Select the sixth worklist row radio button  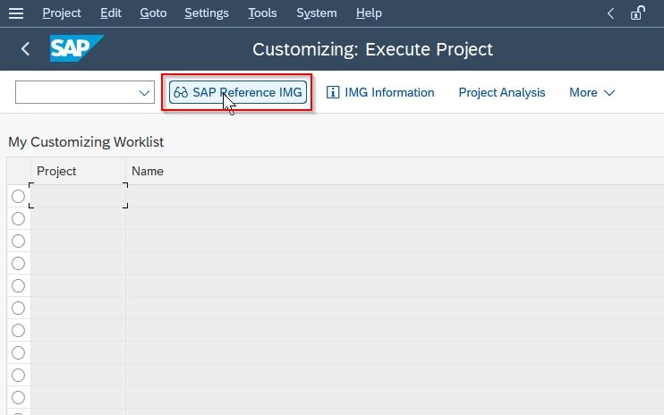pyautogui.click(x=18, y=308)
